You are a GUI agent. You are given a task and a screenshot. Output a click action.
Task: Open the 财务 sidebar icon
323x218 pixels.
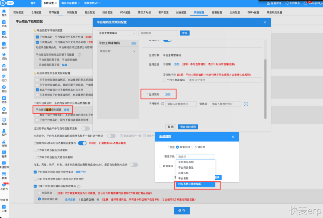(x=4, y=98)
